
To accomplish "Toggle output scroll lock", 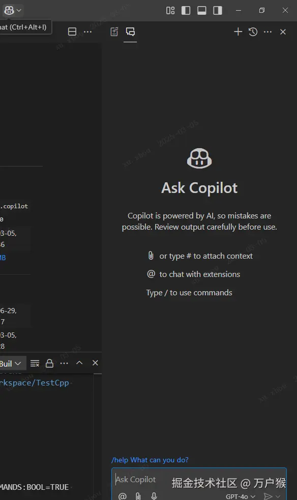I will coord(49,363).
